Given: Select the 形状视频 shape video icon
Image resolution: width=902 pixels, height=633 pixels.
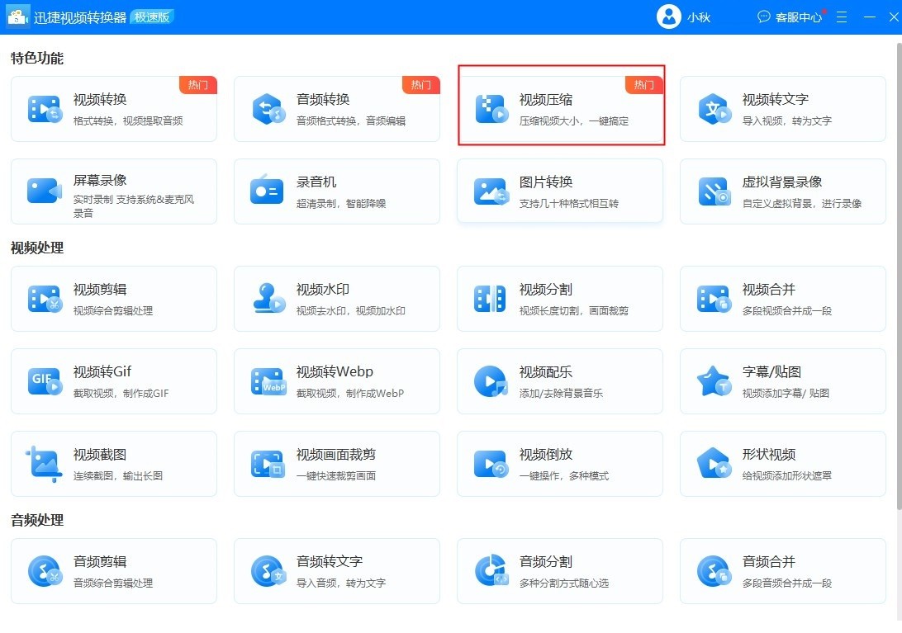Looking at the screenshot, I should point(713,464).
